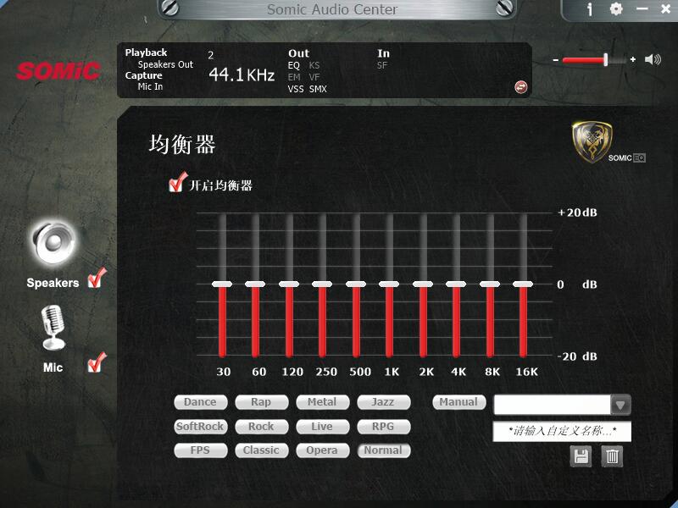Select the Metal EQ preset
678x508 pixels.
click(322, 402)
